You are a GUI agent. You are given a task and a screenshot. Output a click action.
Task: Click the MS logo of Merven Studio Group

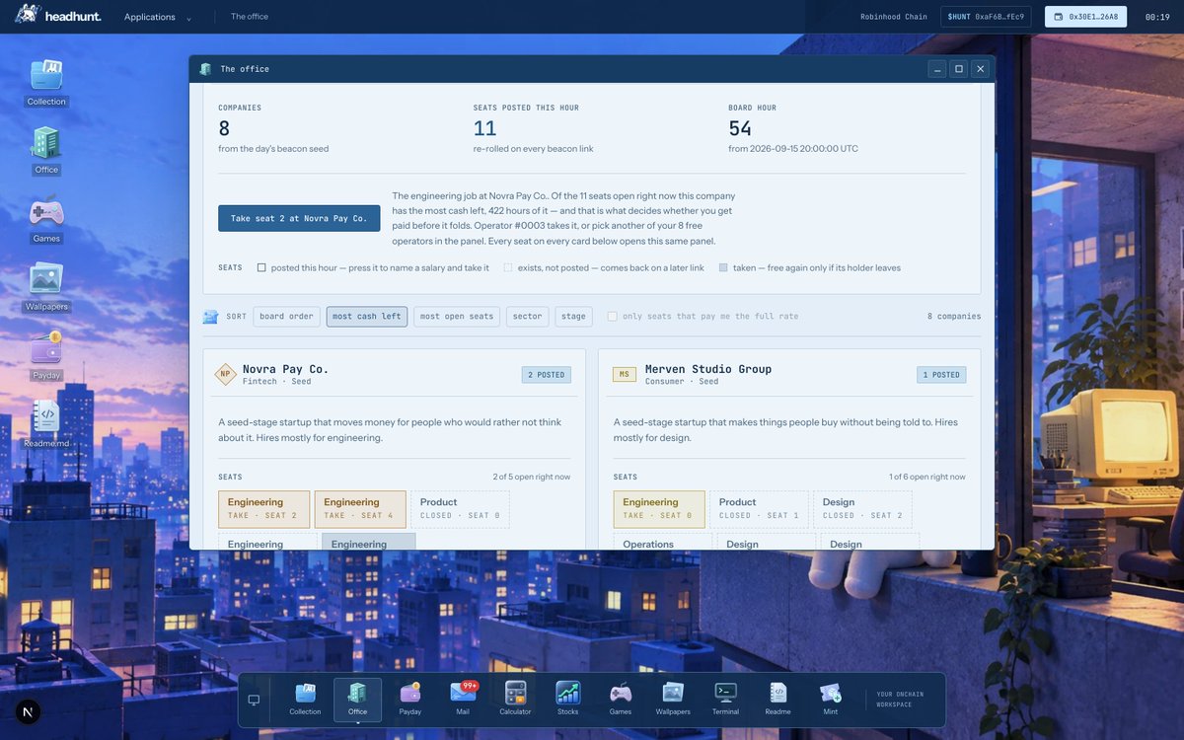click(625, 374)
